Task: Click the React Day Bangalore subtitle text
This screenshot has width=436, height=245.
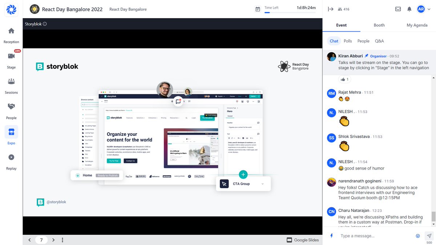Action: [x=128, y=9]
